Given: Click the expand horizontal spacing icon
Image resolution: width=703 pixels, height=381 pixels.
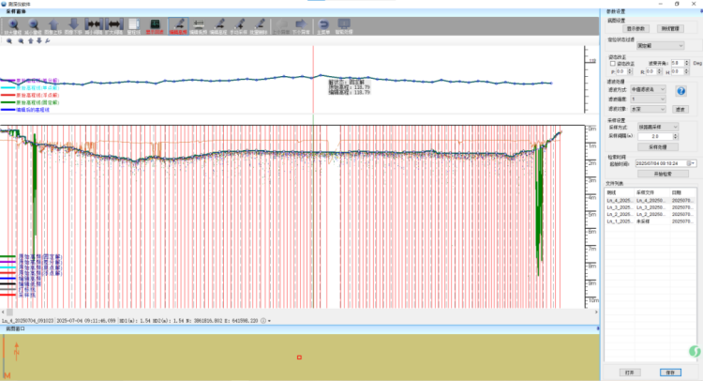Looking at the screenshot, I should coord(113,26).
